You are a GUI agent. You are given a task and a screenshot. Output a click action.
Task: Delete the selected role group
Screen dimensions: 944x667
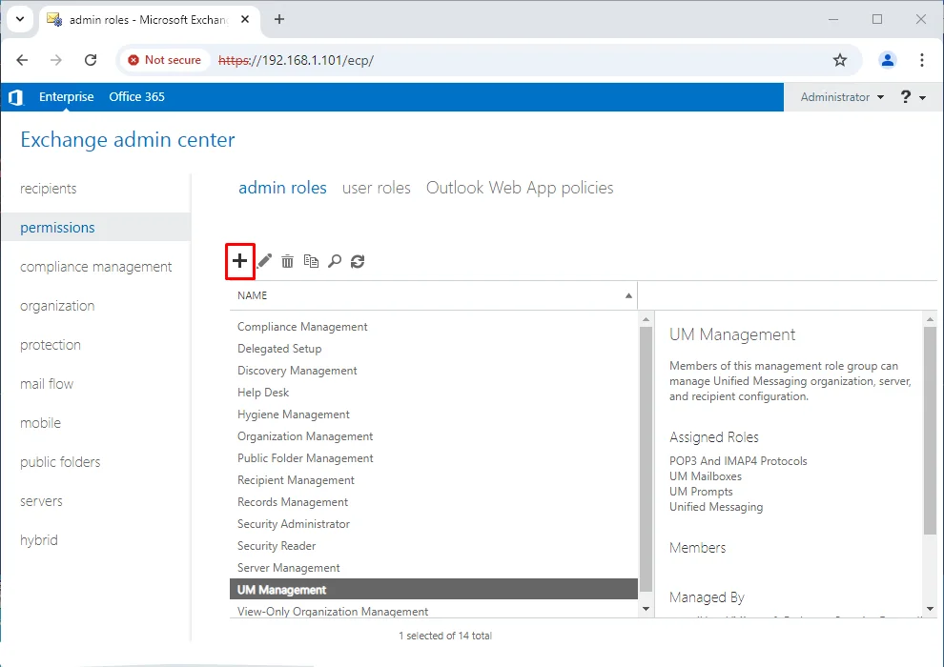(x=288, y=261)
